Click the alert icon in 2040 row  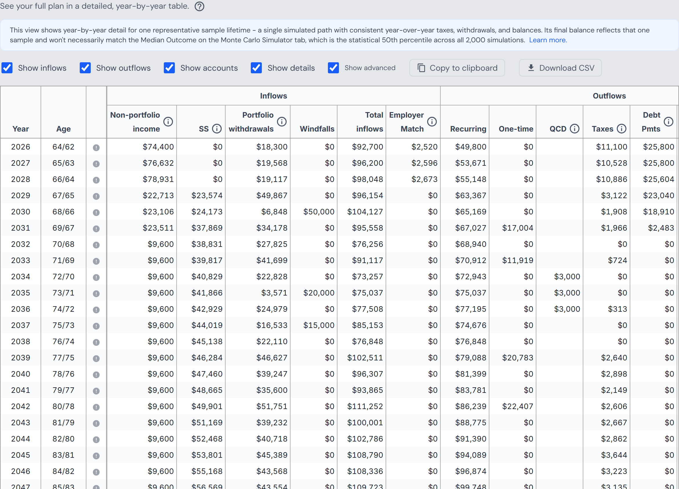(96, 375)
